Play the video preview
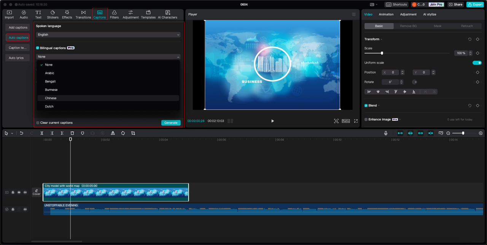The height and width of the screenshot is (245, 487). [272, 121]
